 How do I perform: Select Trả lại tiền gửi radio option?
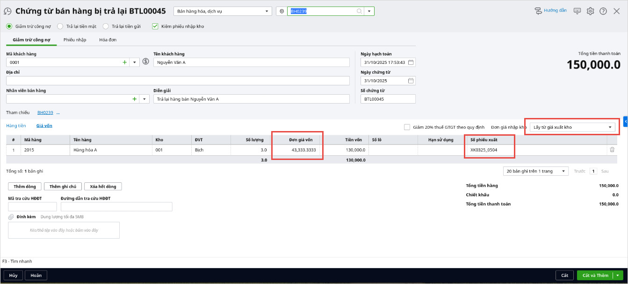[106, 27]
